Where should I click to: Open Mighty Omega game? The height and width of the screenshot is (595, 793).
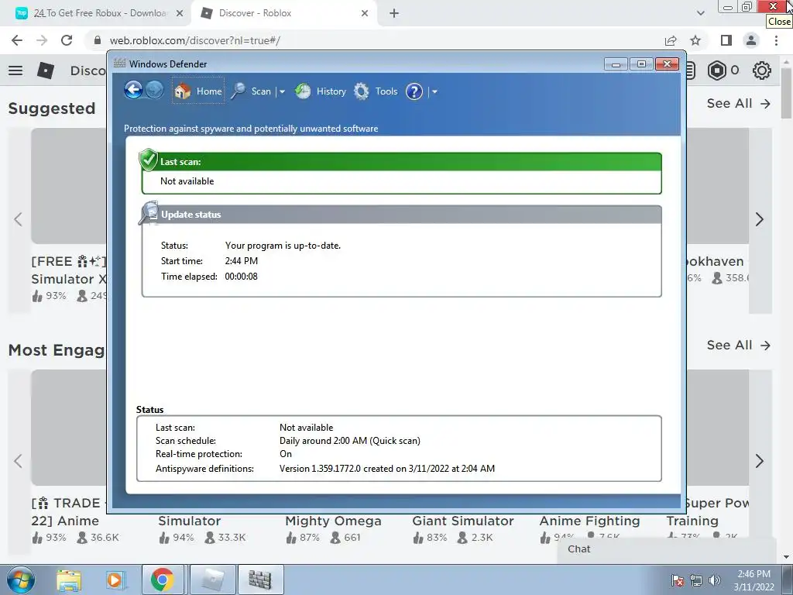coord(333,521)
